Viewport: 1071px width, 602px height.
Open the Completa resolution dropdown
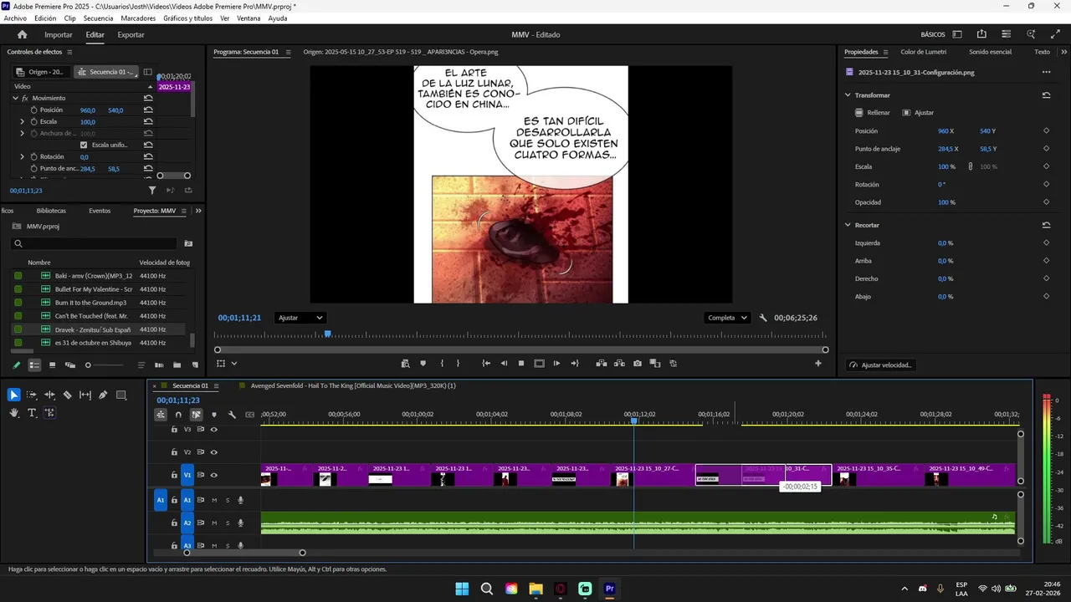727,318
